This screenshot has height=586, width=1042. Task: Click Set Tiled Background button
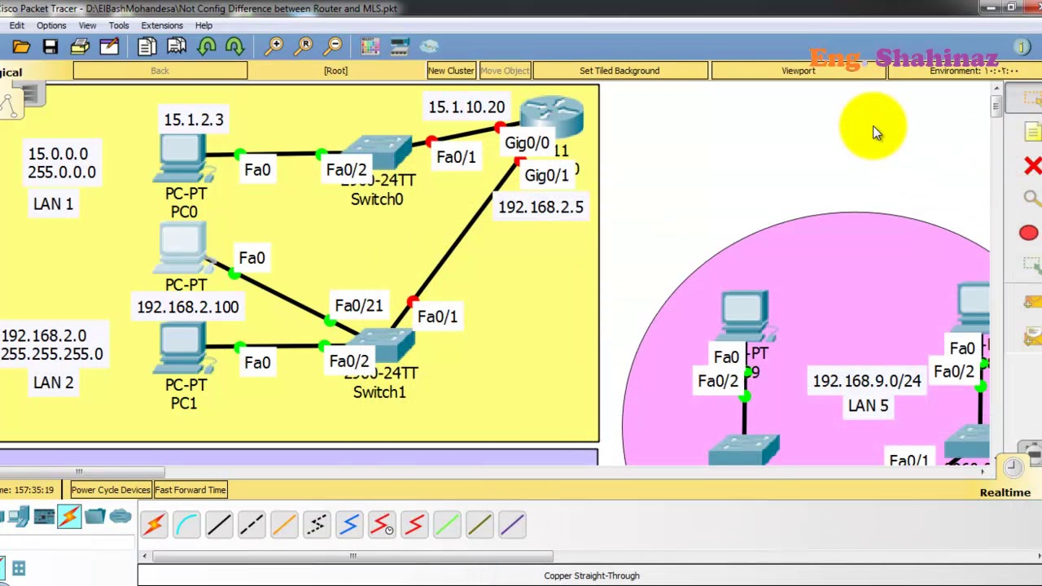(x=620, y=71)
